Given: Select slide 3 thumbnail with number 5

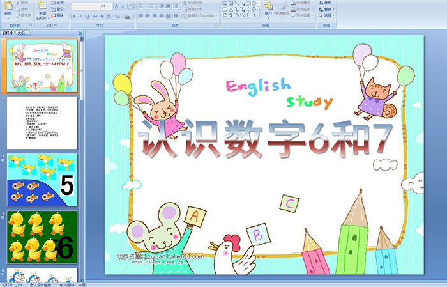Looking at the screenshot, I should click(42, 180).
